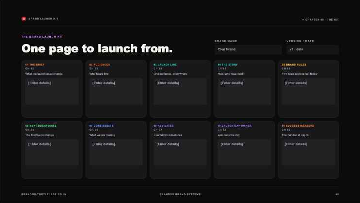Click the Version / Date input field
Image resolution: width=360 pixels, height=203 pixels.
313,49
